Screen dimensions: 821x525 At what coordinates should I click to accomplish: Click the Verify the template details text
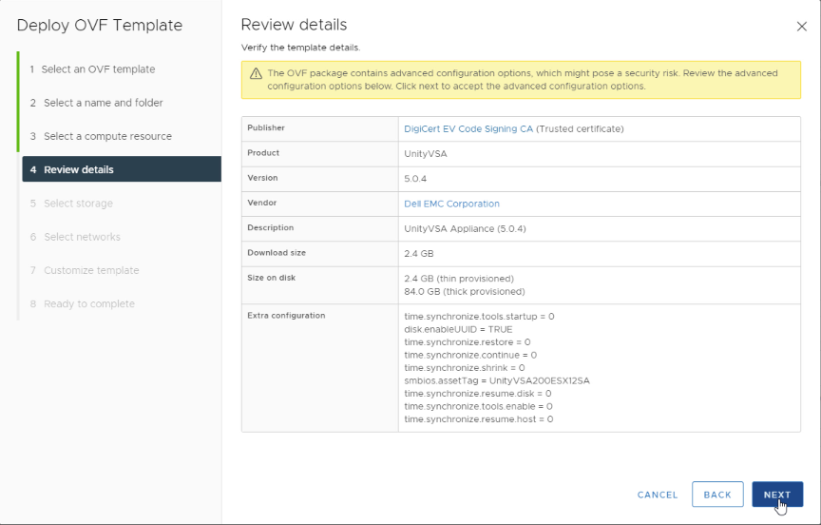300,48
